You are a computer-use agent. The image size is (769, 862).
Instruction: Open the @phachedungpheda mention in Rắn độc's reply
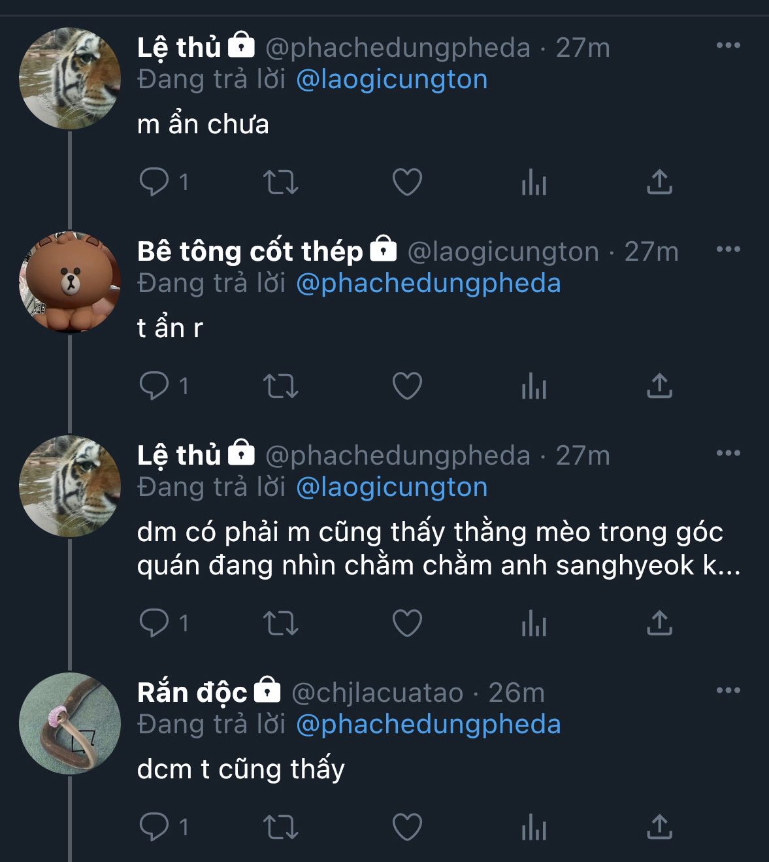tap(428, 725)
